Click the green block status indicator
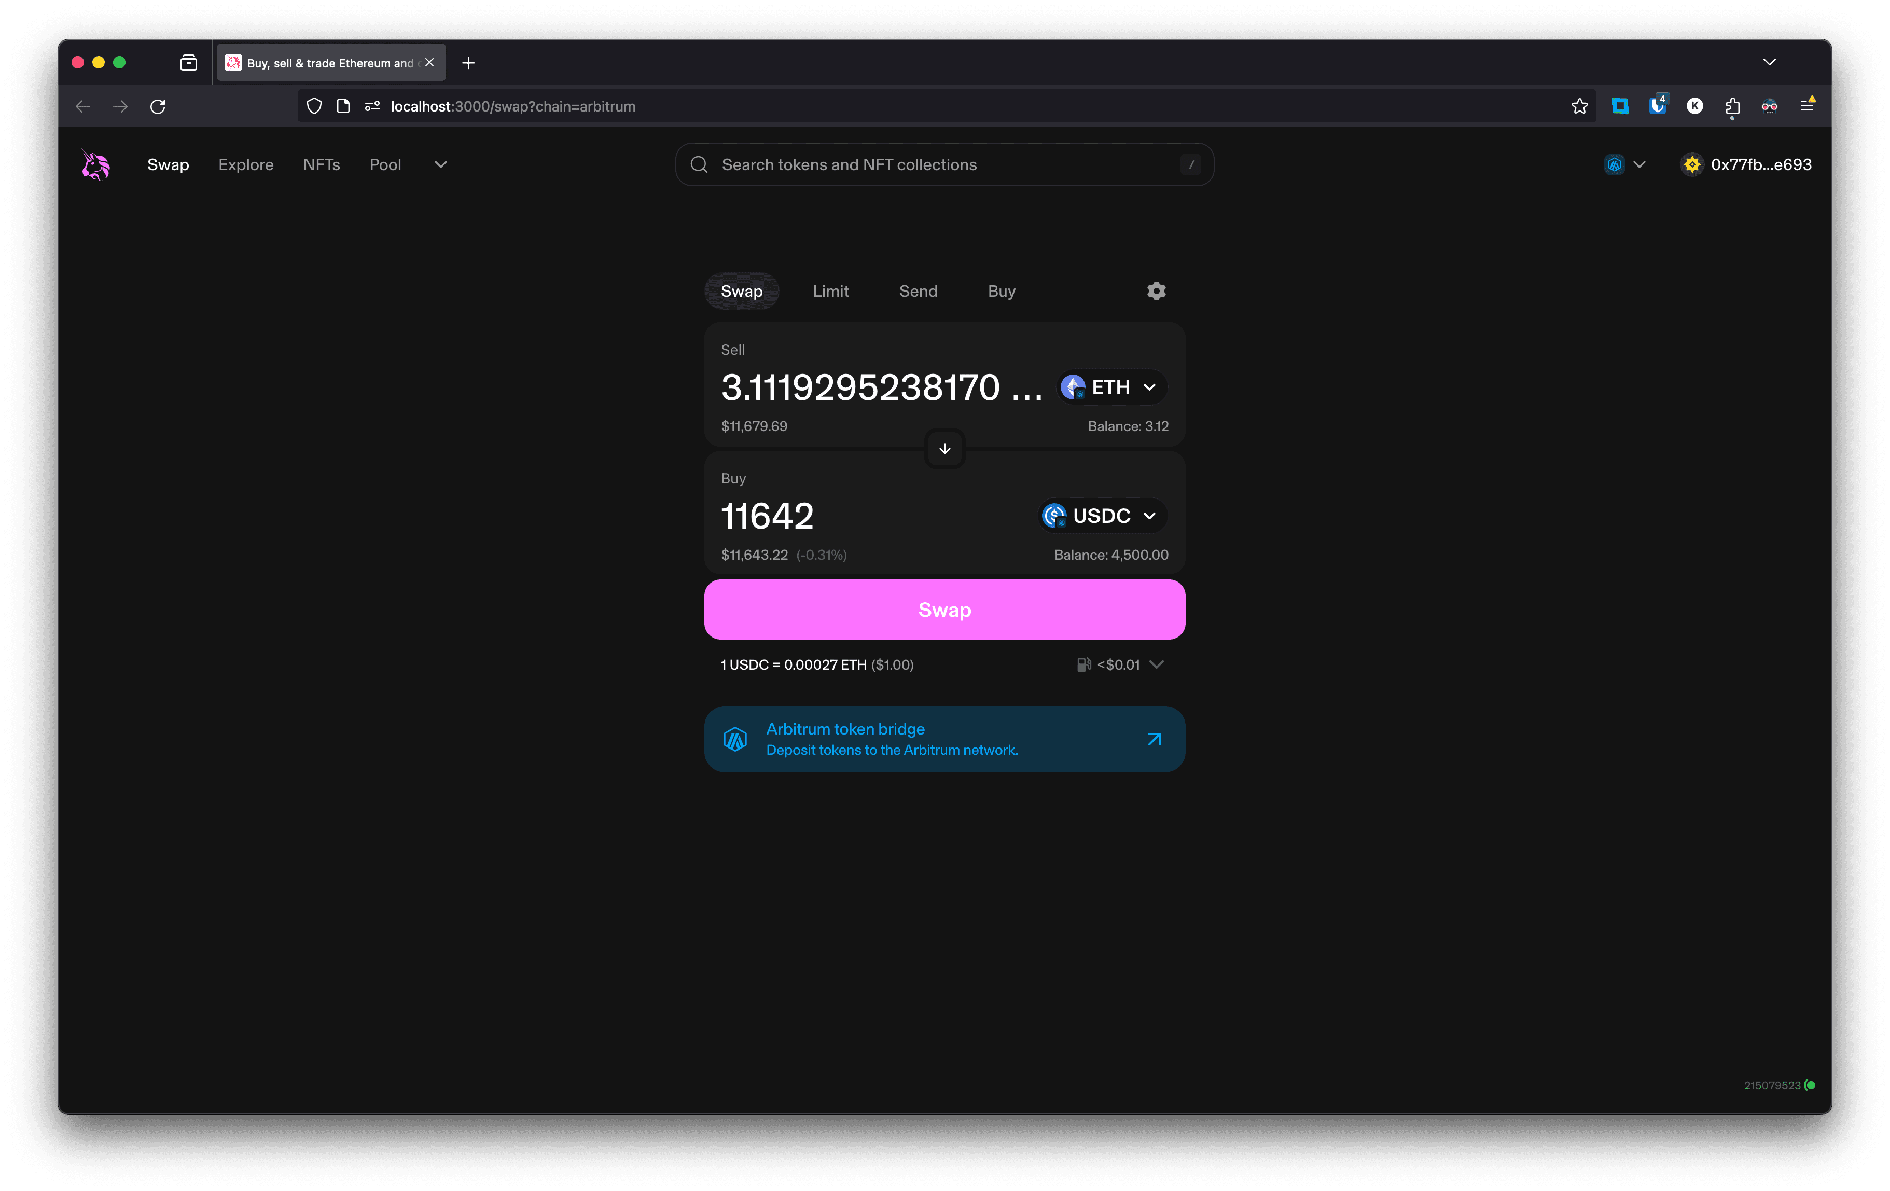1890x1191 pixels. tap(1810, 1085)
